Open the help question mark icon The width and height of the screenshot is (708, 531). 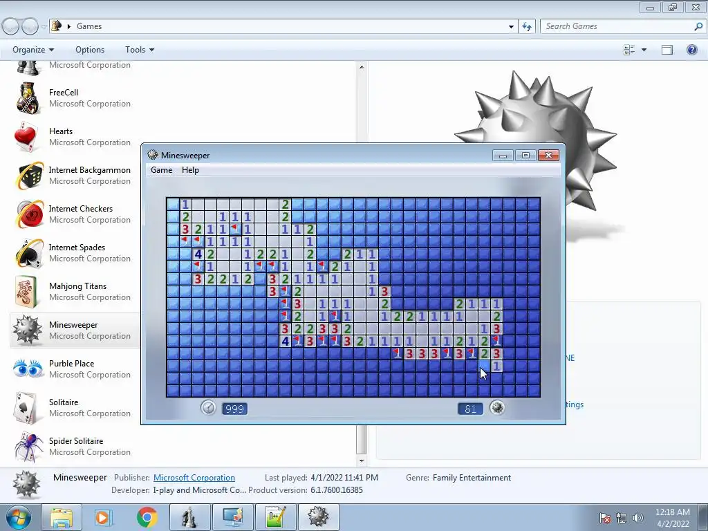click(691, 50)
